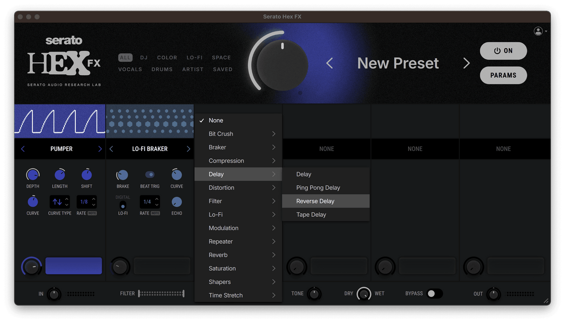
Task: Choose Ping Pong Delay effect
Action: [x=326, y=188]
